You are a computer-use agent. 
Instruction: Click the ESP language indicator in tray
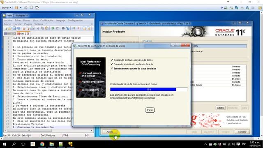[244, 144]
